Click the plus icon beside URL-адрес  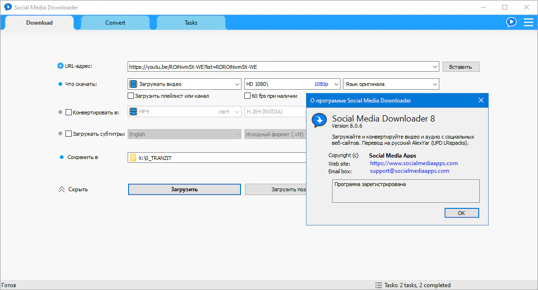(60, 66)
